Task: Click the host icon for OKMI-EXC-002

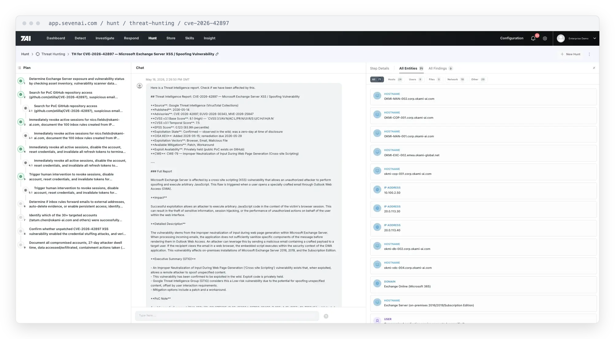Action: pyautogui.click(x=377, y=152)
